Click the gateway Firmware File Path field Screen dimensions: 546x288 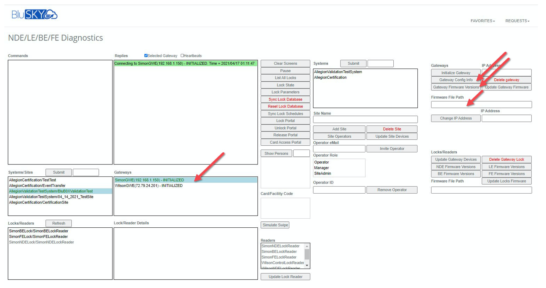point(481,104)
